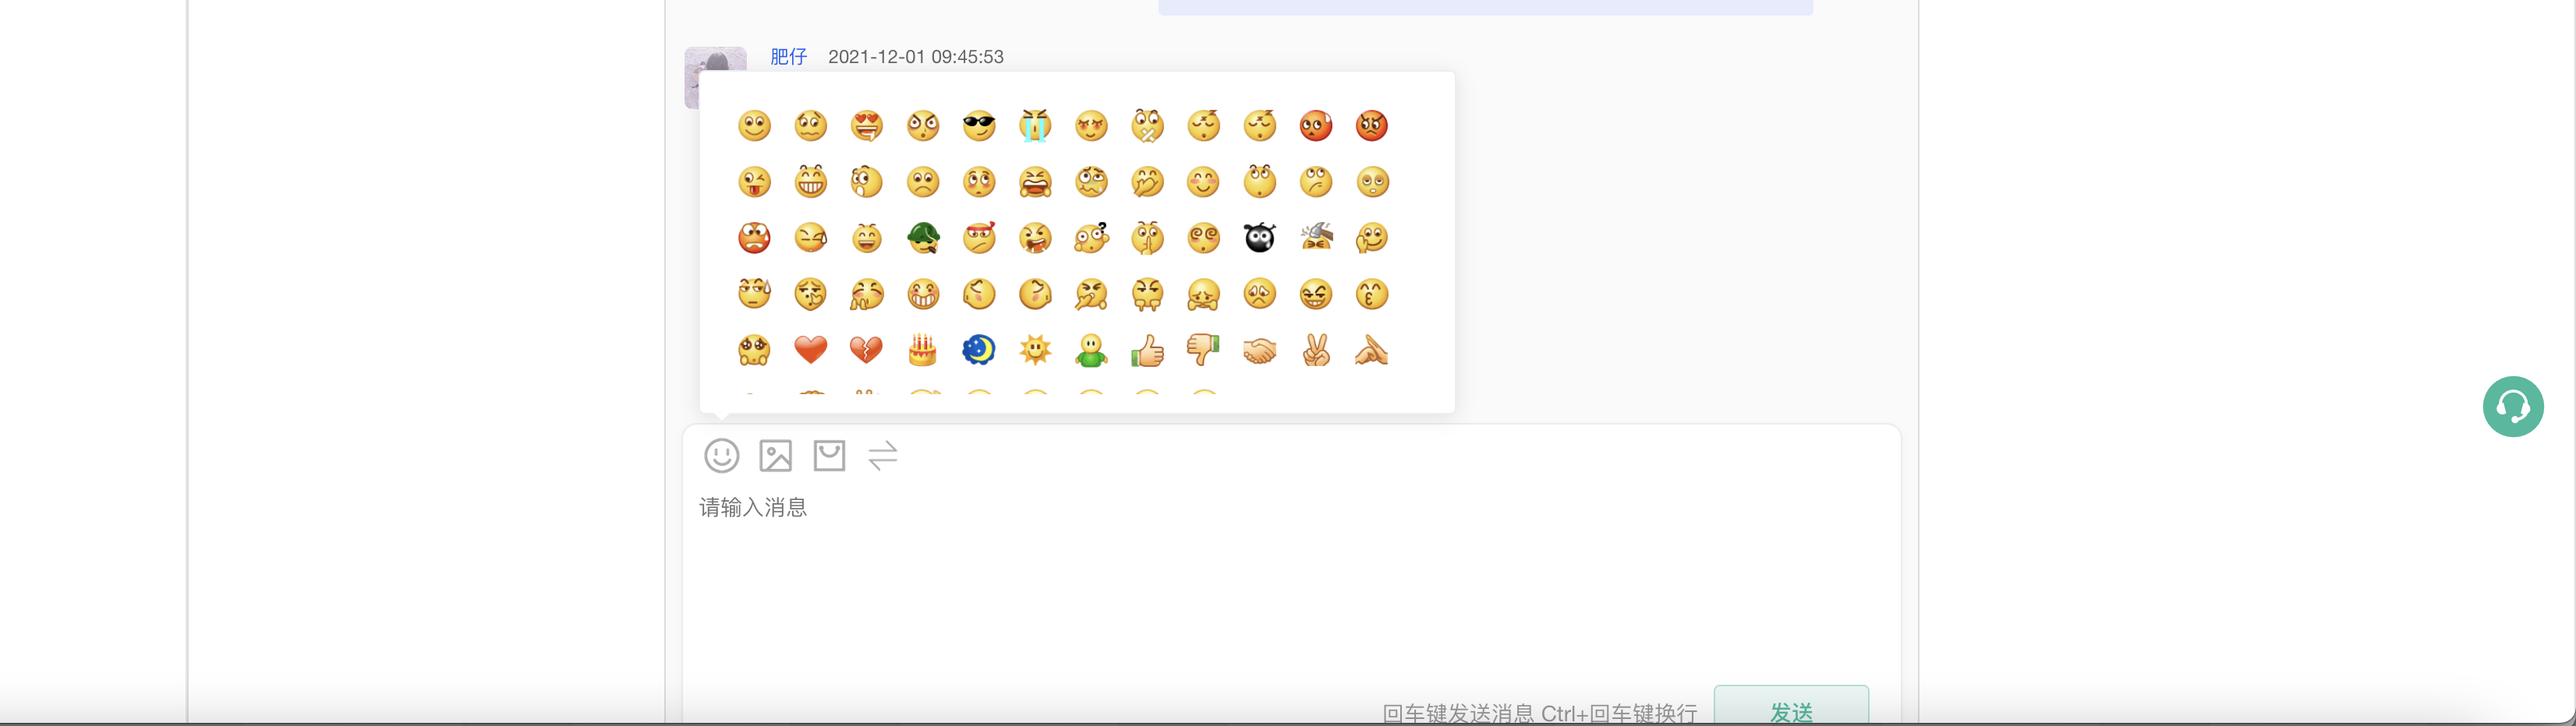The width and height of the screenshot is (2576, 726).
Task: Open 肥仔 user name link
Action: click(x=789, y=57)
